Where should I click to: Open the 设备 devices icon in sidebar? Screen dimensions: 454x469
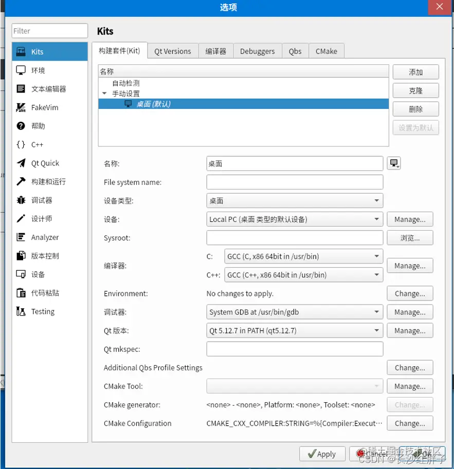tap(21, 274)
